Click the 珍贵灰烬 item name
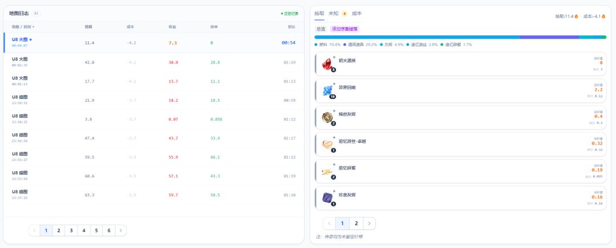616x248 pixels. (347, 195)
